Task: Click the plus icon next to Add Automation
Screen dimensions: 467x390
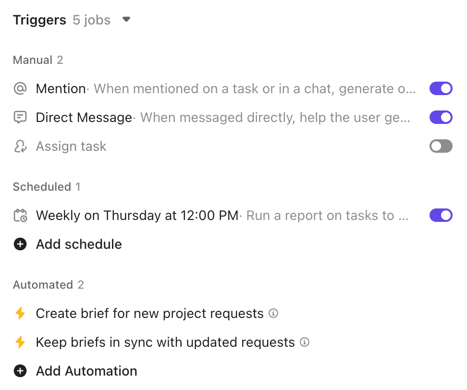Action: pos(20,371)
